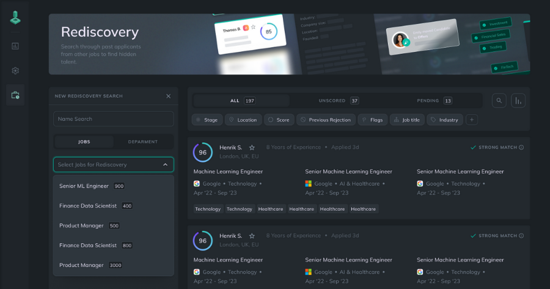The image size is (550, 289).
Task: Click the first card's 96 score ring
Action: click(x=203, y=153)
